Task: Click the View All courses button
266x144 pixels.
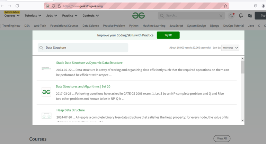Action: coord(222,138)
